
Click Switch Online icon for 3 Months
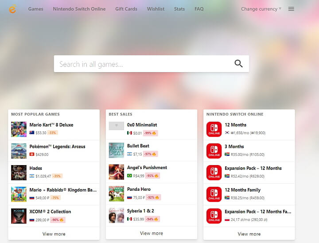[x=214, y=151]
